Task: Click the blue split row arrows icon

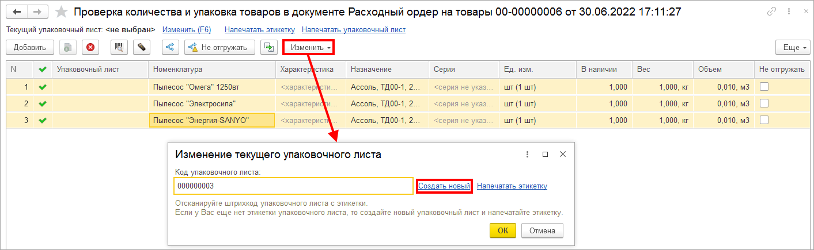Action: 171,48
